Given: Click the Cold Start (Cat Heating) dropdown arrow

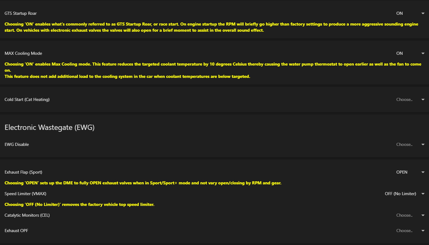Looking at the screenshot, I should coord(423,100).
